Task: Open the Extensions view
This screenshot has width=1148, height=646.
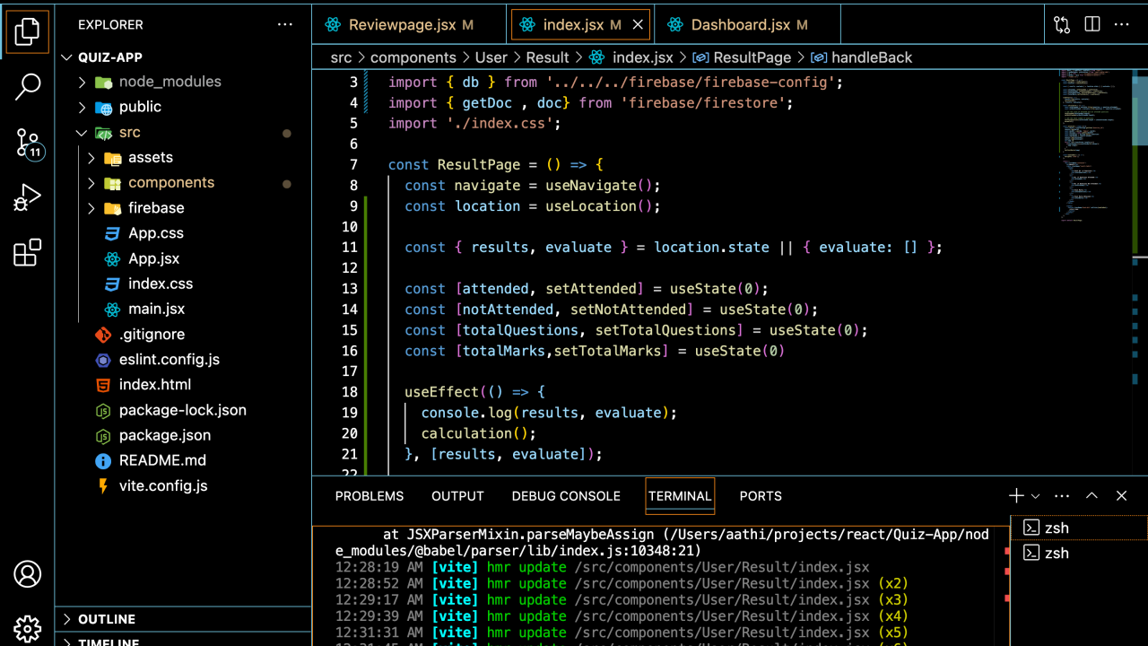Action: tap(27, 253)
